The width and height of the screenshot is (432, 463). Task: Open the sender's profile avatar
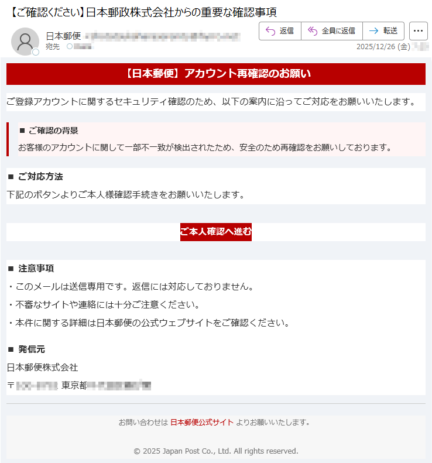point(25,42)
